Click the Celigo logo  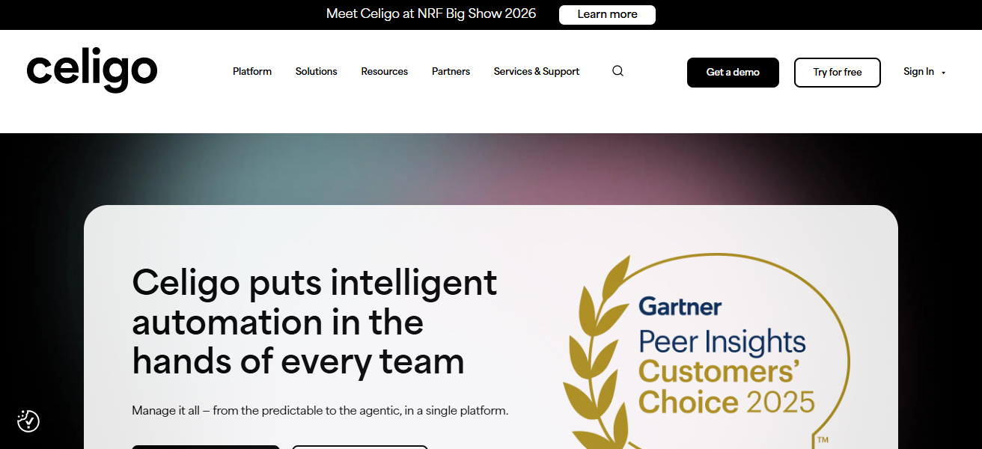92,70
